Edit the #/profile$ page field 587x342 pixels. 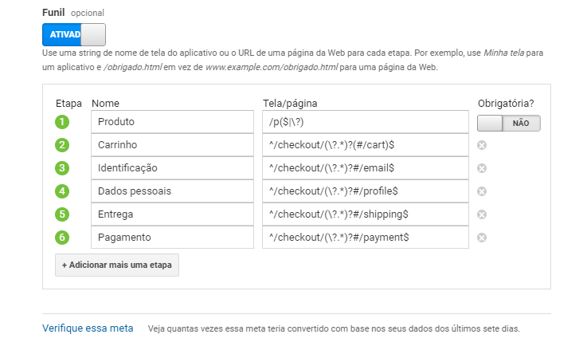365,191
